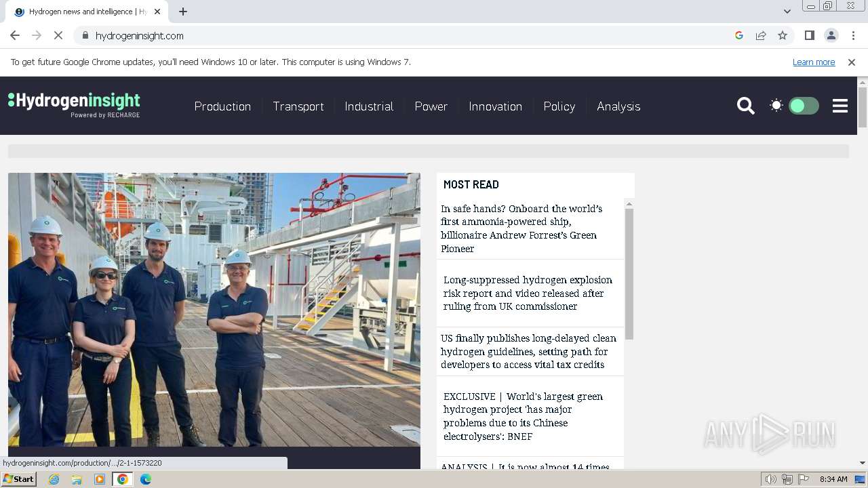Click the site padlock icon in address bar
The image size is (868, 488).
point(85,35)
